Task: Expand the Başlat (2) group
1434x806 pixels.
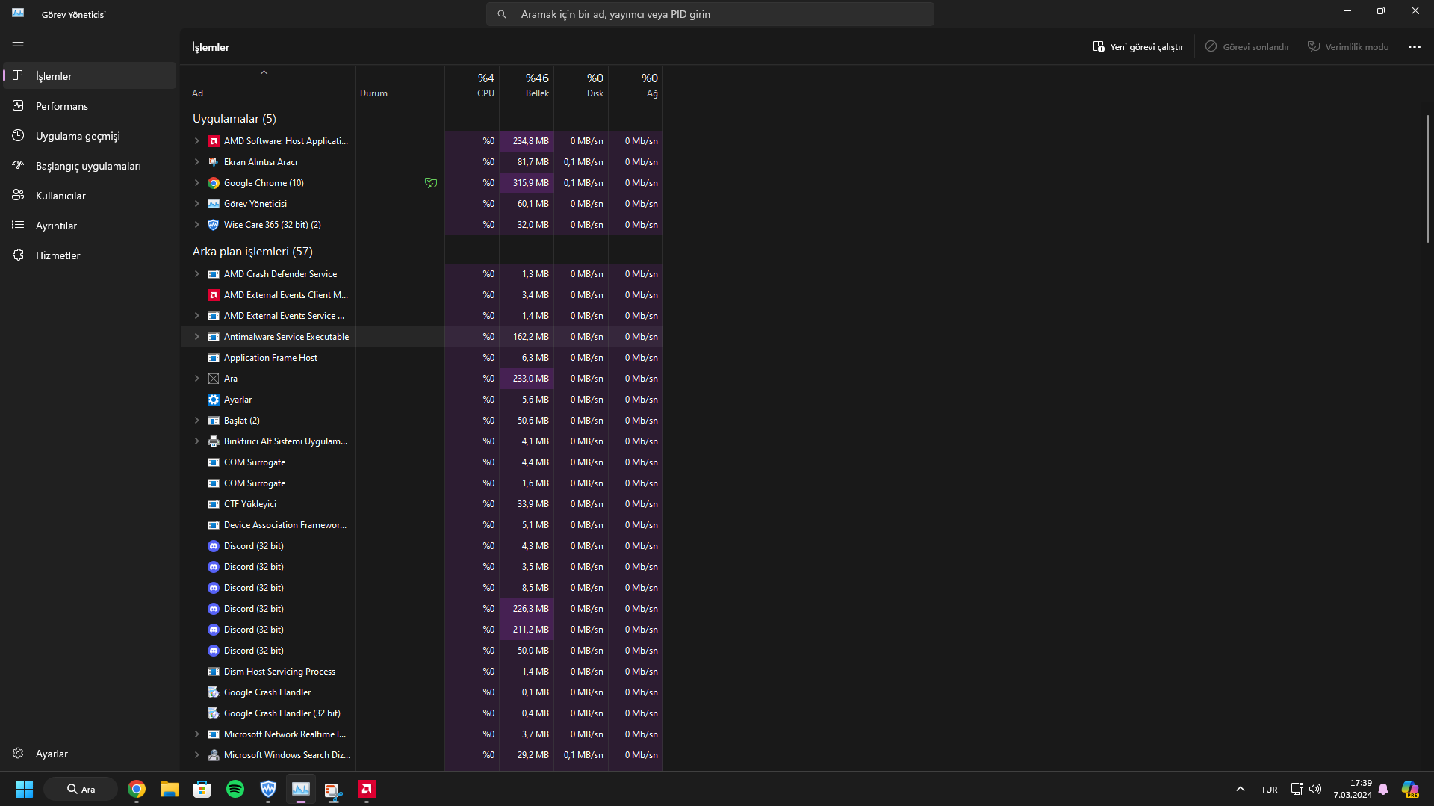Action: click(x=197, y=421)
